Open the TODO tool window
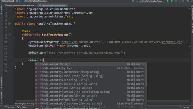 (22, 107)
